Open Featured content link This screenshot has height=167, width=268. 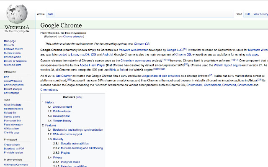[13, 49]
